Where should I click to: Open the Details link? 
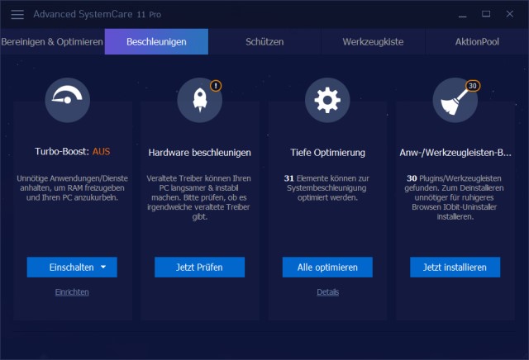pyautogui.click(x=327, y=292)
